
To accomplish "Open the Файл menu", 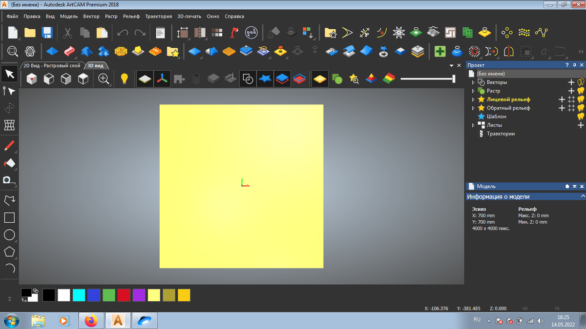I will coord(12,16).
